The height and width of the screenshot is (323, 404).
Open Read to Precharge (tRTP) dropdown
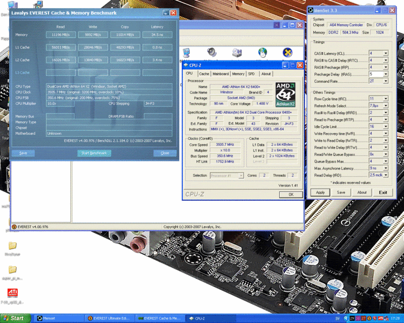385,120
